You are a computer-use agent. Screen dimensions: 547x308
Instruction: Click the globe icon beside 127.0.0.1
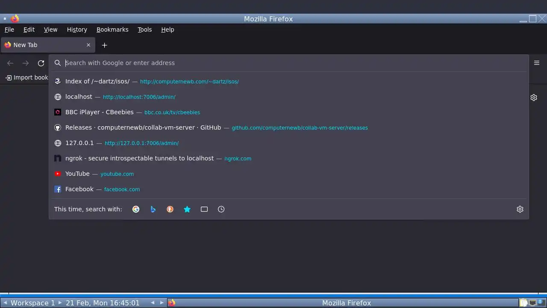(58, 143)
